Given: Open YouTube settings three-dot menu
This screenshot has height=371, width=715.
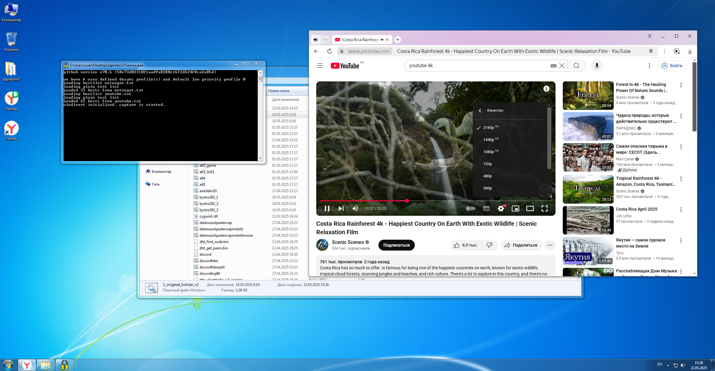Looking at the screenshot, I should (x=649, y=66).
